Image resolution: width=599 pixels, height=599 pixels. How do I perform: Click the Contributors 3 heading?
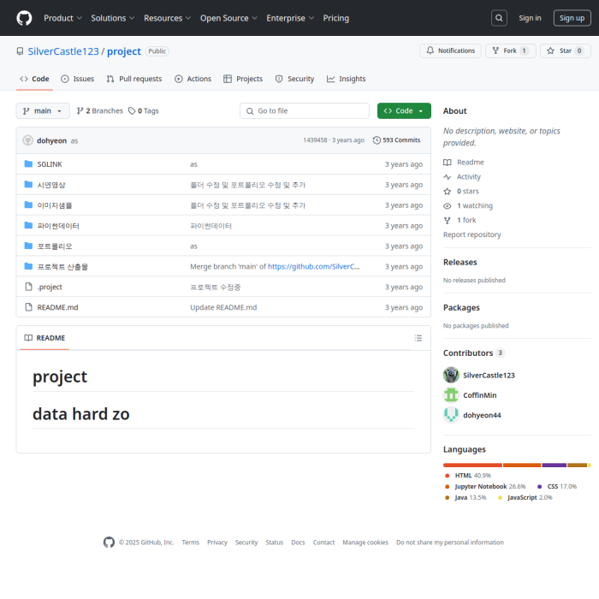pos(474,353)
